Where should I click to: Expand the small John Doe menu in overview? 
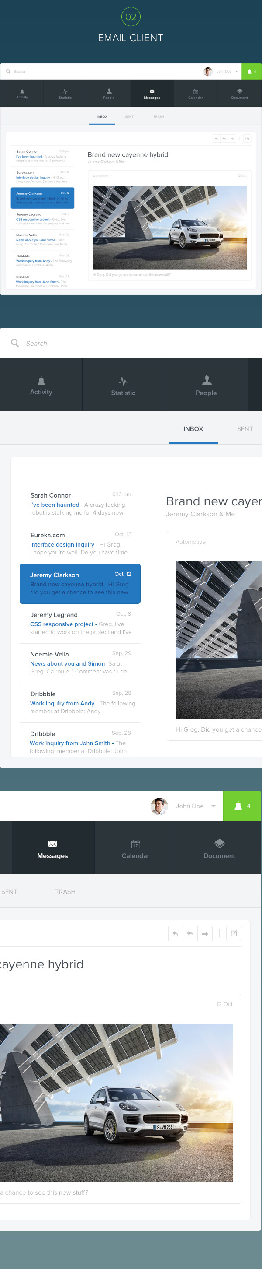(x=236, y=72)
